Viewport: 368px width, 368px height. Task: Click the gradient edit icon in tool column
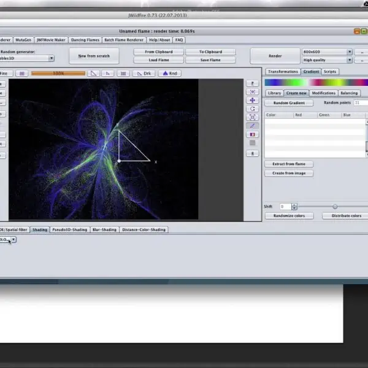pos(253,134)
